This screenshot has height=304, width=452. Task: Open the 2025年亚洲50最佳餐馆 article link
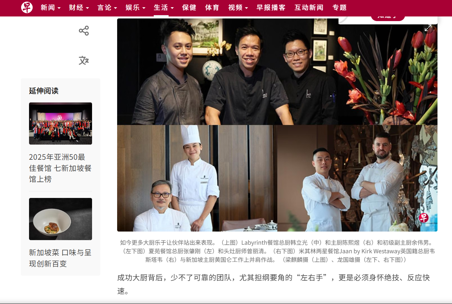[x=60, y=168]
